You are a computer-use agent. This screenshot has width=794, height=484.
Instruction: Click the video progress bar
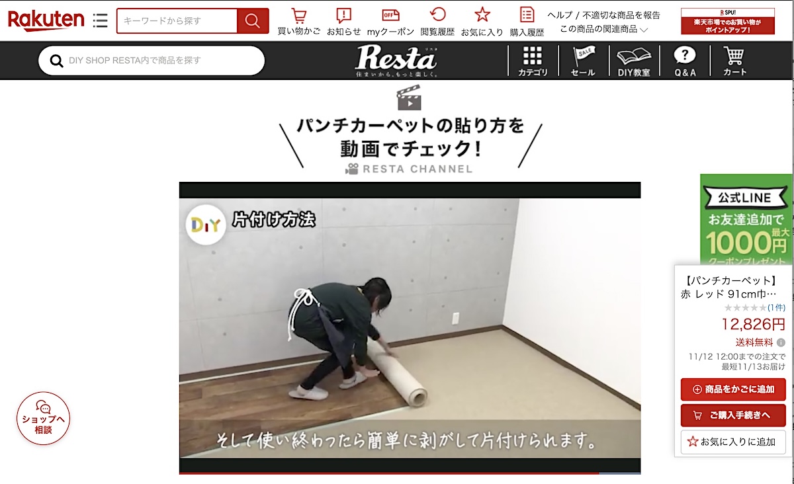[410, 473]
